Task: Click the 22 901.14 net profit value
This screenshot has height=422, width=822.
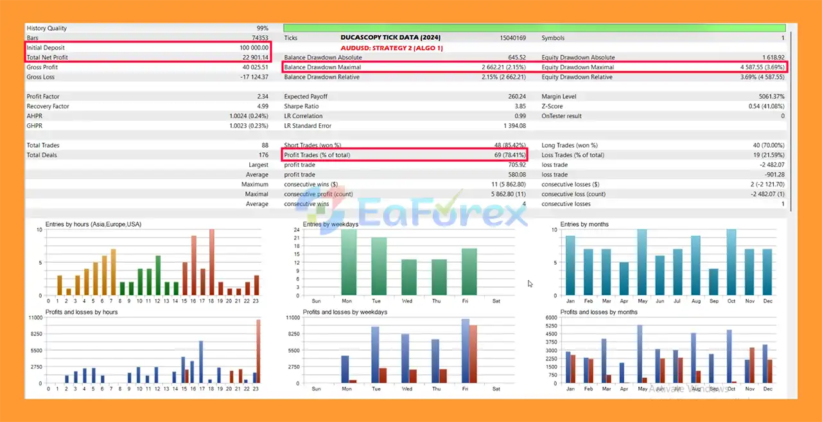Action: [256, 58]
